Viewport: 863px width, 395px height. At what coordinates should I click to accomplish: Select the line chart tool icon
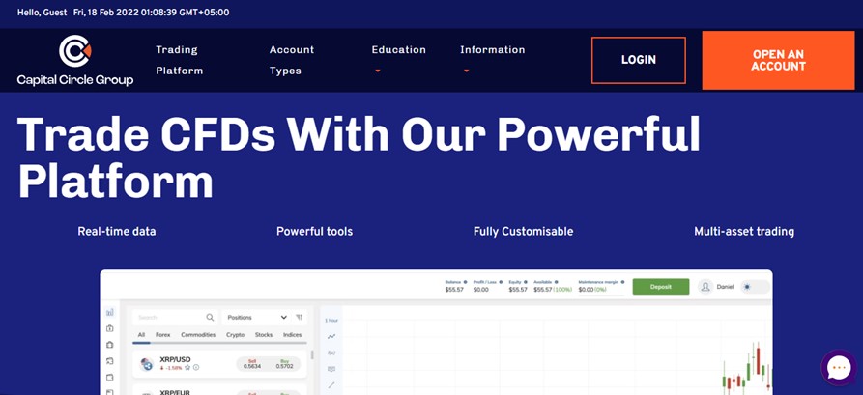[331, 336]
